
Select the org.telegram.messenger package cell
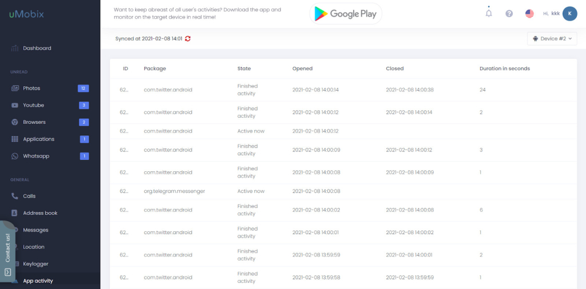[175, 191]
